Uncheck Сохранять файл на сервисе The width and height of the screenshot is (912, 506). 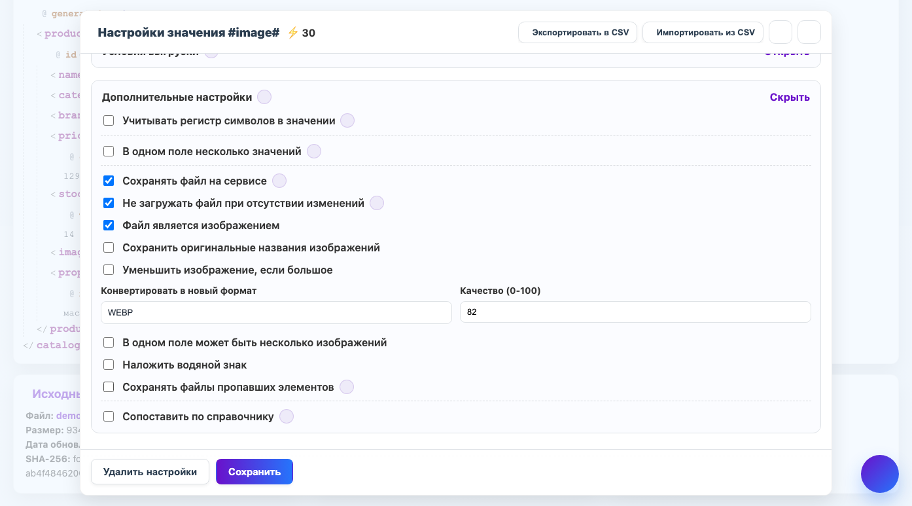tap(109, 181)
